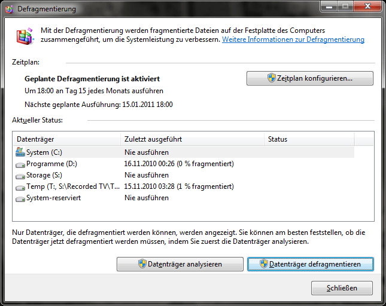This screenshot has width=386, height=306.
Task: Open Zeitplan konfigurieren dialog
Action: pos(310,78)
